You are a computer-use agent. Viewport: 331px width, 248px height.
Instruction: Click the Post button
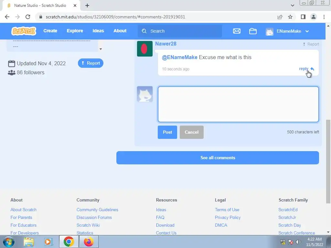(x=167, y=132)
